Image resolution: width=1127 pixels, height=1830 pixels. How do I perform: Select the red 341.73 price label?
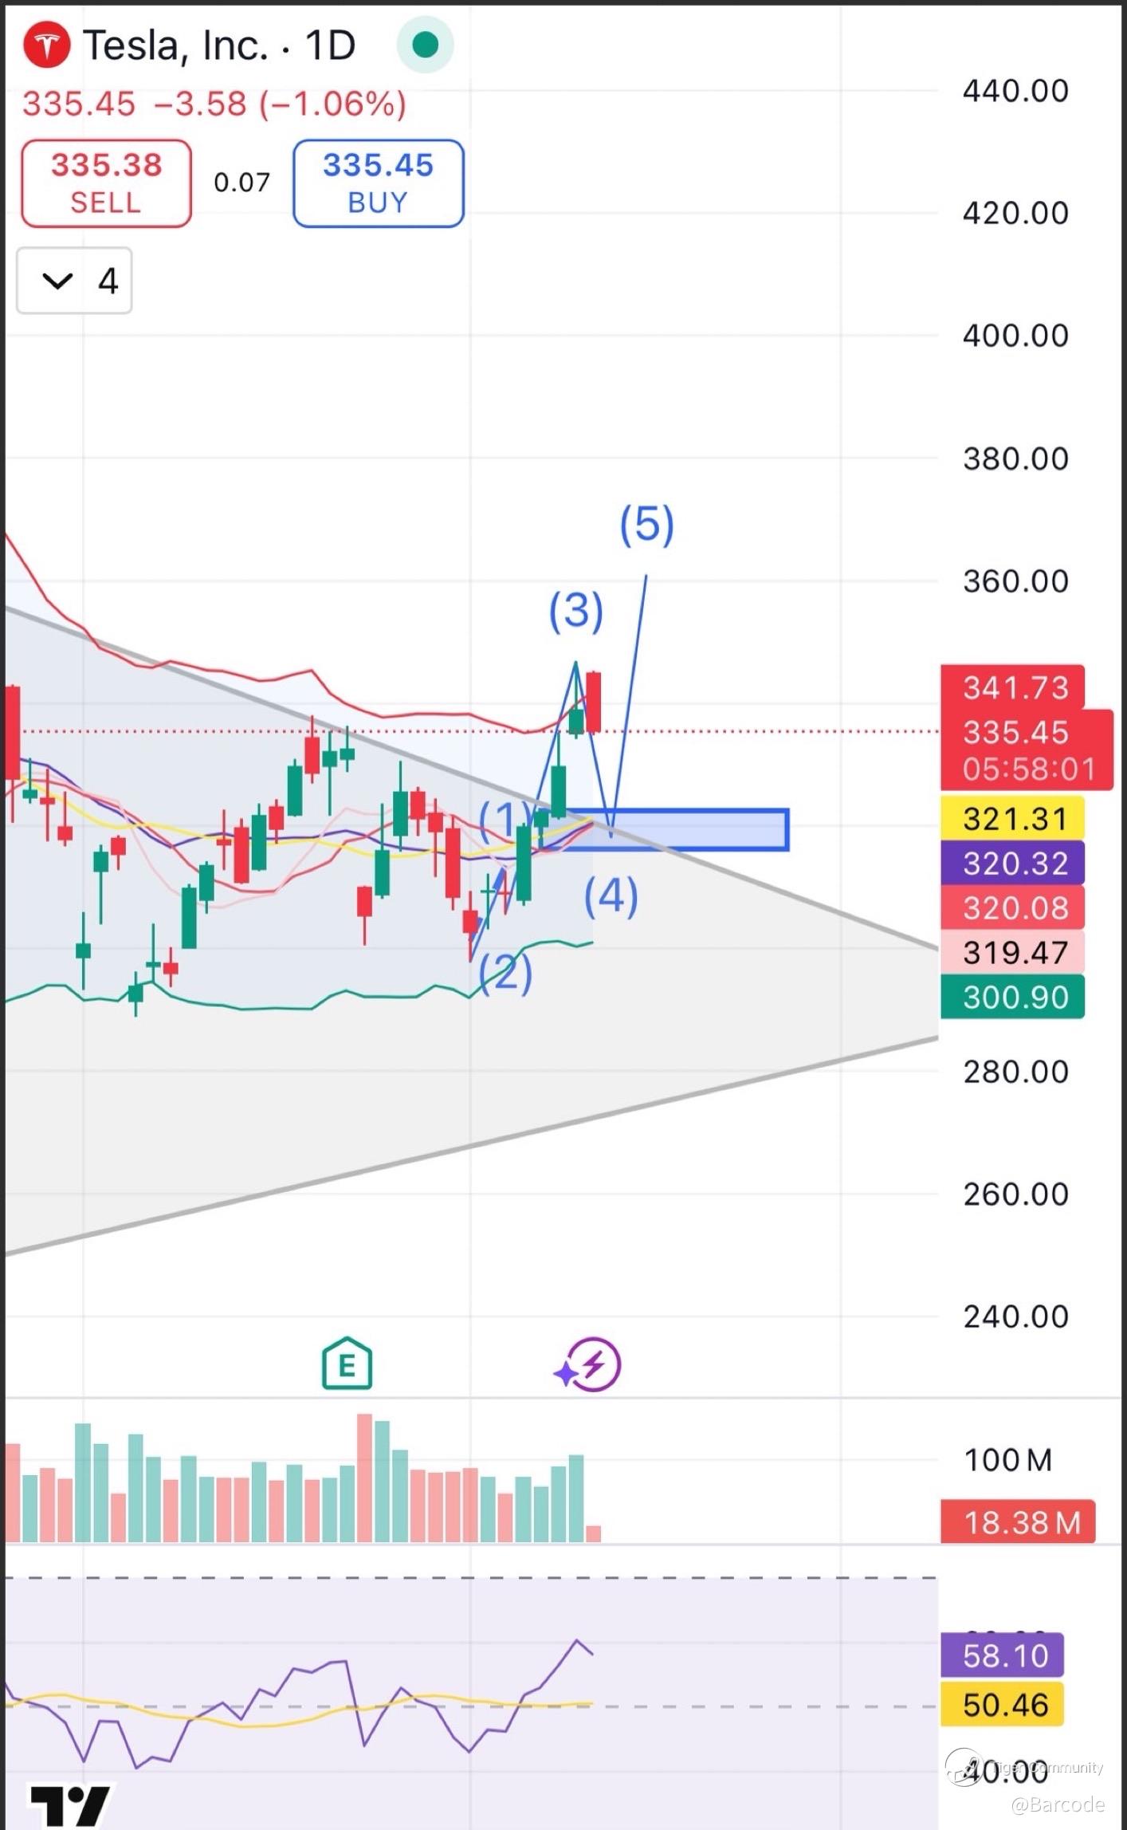(x=1012, y=687)
